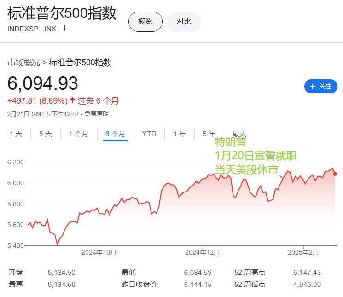
Task: Click the 5,600 y-axis label
Action: click(x=16, y=225)
